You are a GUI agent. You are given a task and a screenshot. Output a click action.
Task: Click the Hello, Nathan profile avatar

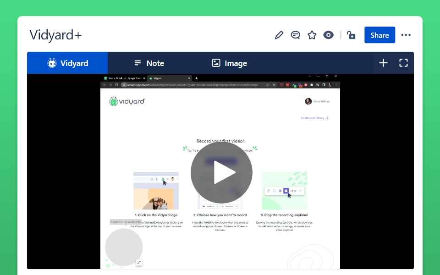coord(308,101)
